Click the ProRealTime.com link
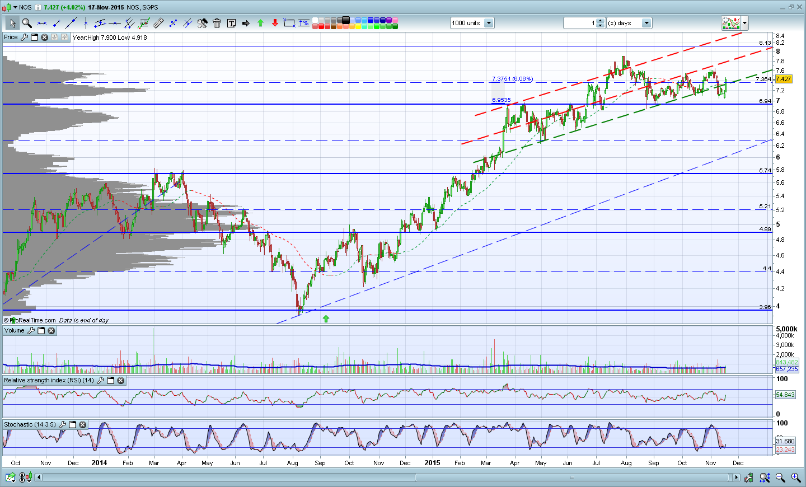This screenshot has height=487, width=806. [32, 320]
